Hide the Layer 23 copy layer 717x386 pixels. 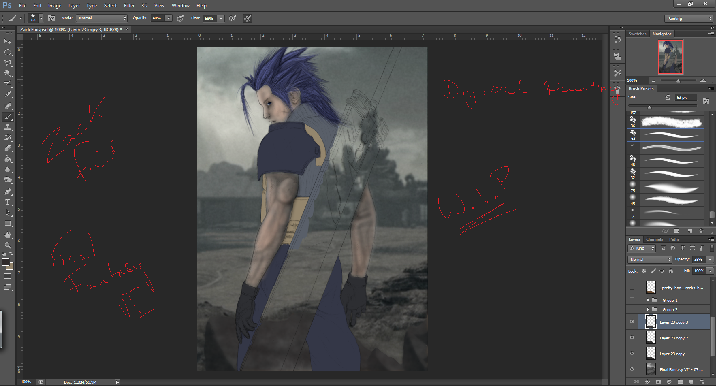tap(632, 353)
